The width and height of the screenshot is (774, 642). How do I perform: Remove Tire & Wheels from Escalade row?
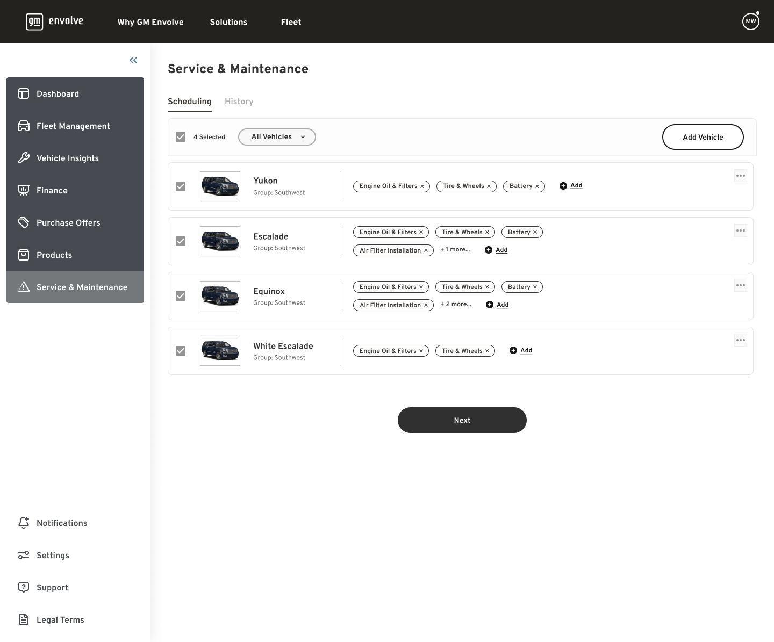(x=487, y=232)
